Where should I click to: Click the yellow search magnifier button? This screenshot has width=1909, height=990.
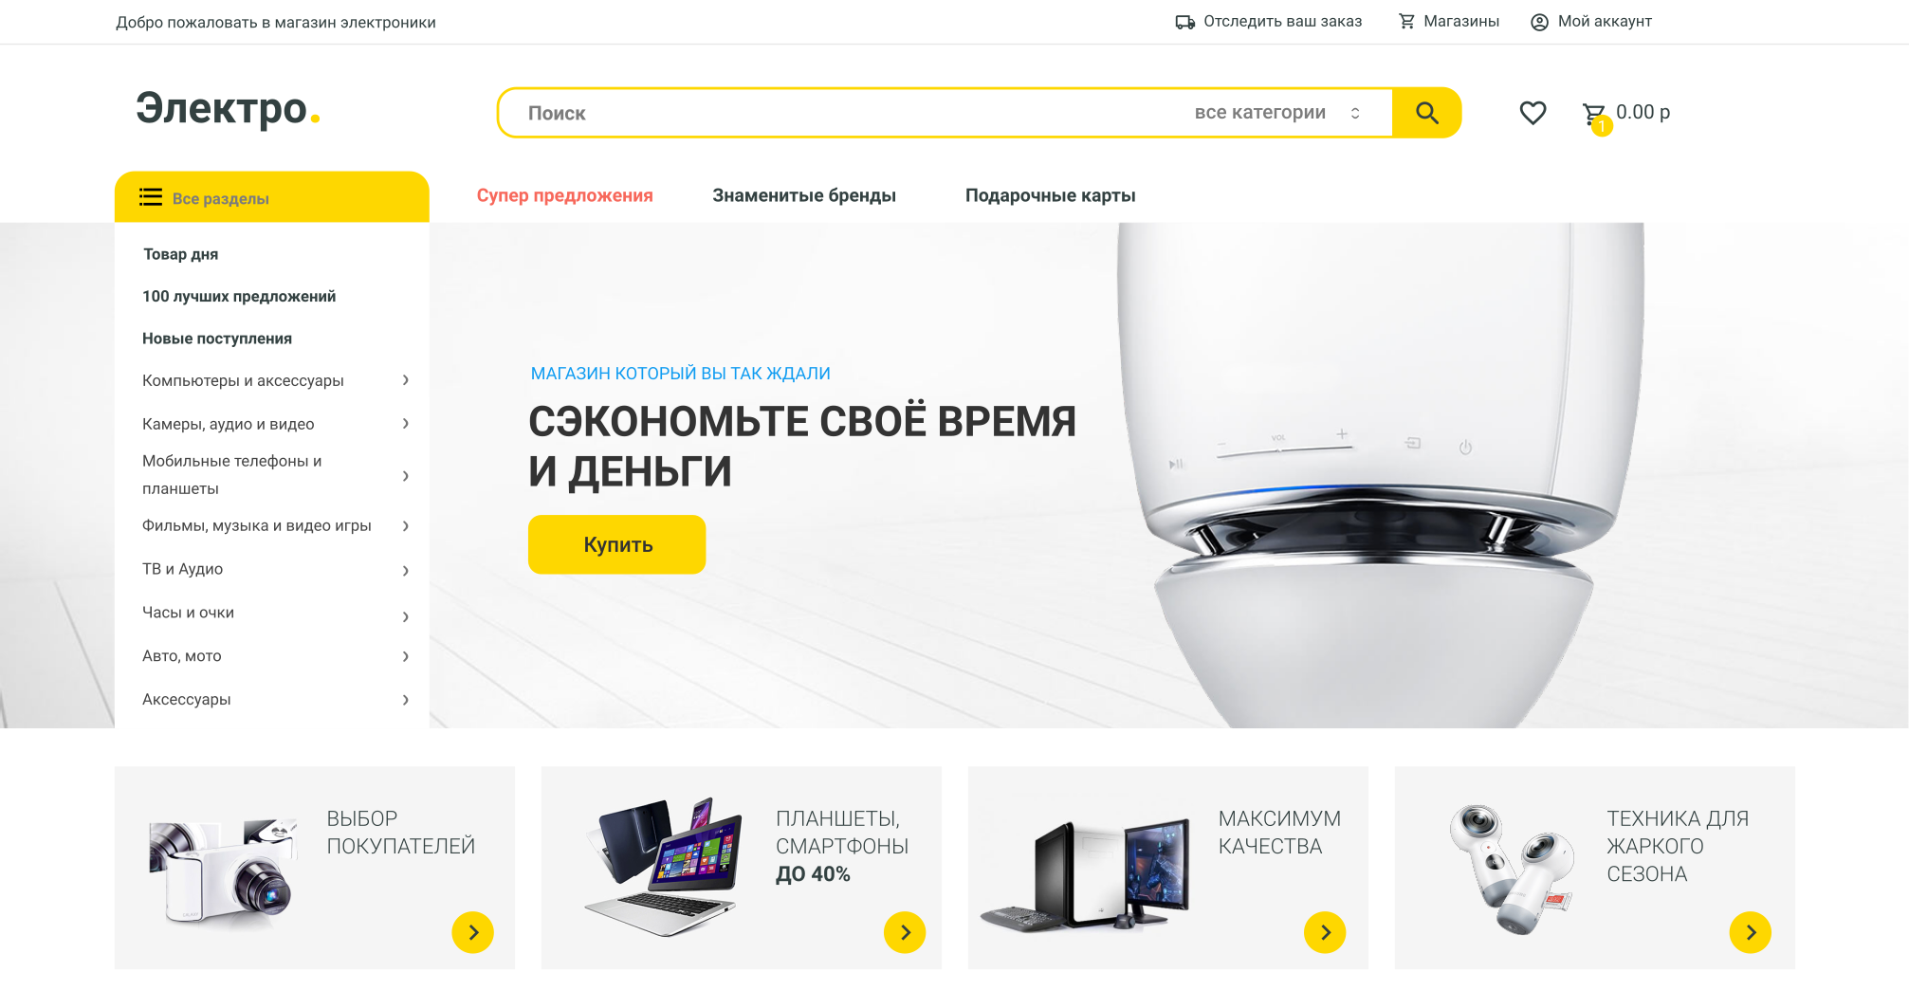(1426, 113)
